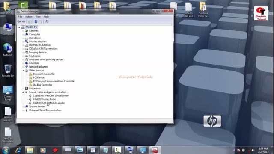Click the Bluetooth Controller warning icon
This screenshot has width=274, height=154.
pos(30,74)
